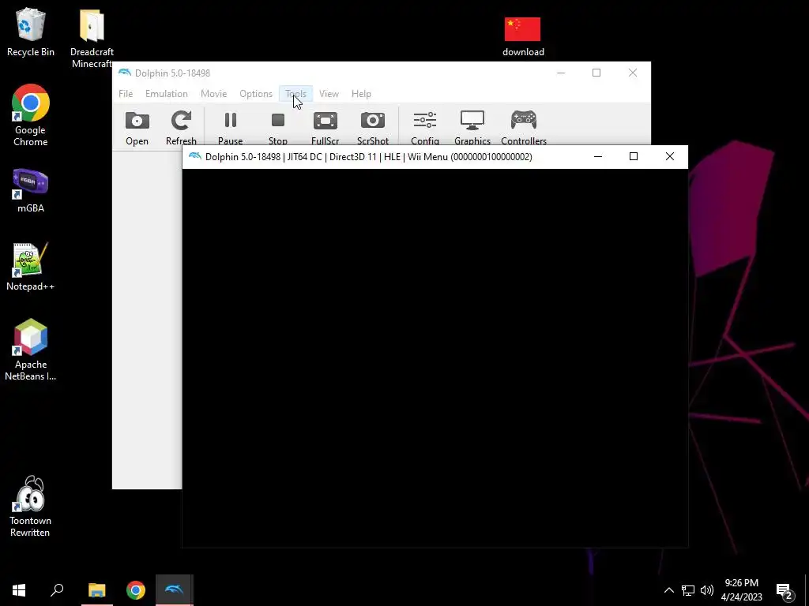Switch emulation to fullscreen with FullScr

click(x=325, y=128)
